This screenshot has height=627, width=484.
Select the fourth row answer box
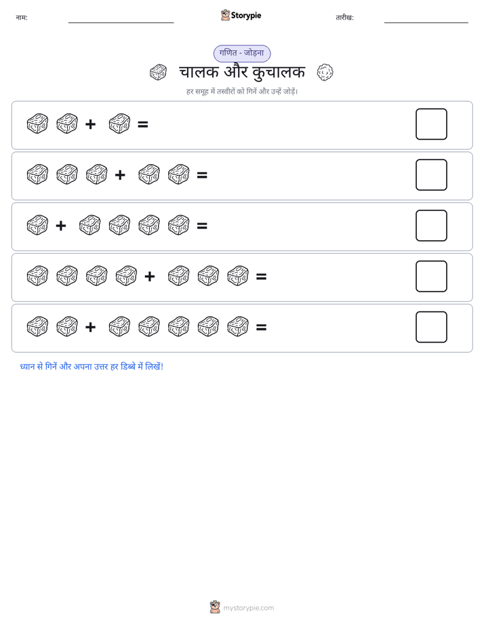click(431, 276)
